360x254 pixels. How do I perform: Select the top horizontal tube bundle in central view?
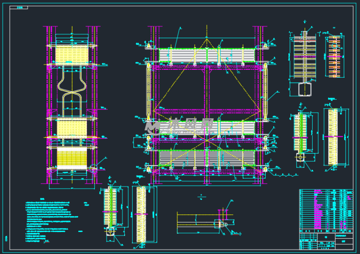[207, 55]
